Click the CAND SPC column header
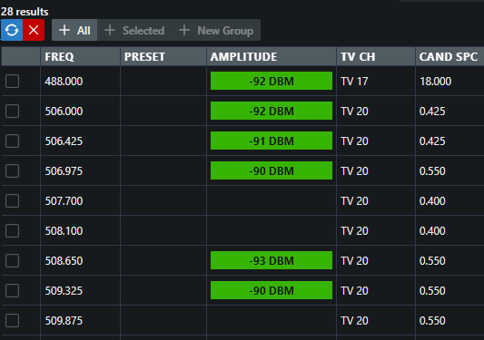484x340 pixels. coord(449,57)
